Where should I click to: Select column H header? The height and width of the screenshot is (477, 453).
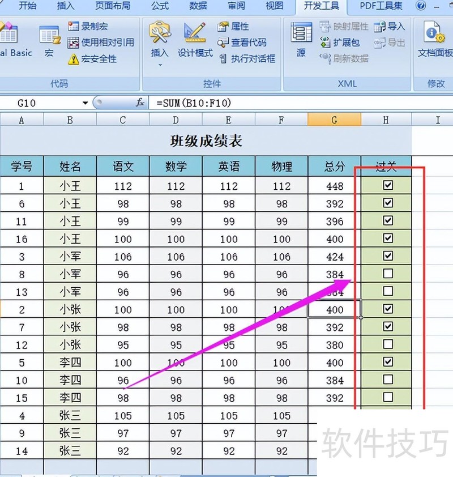point(386,120)
